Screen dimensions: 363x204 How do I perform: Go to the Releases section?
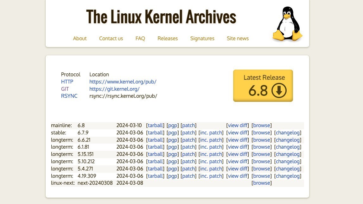click(167, 38)
